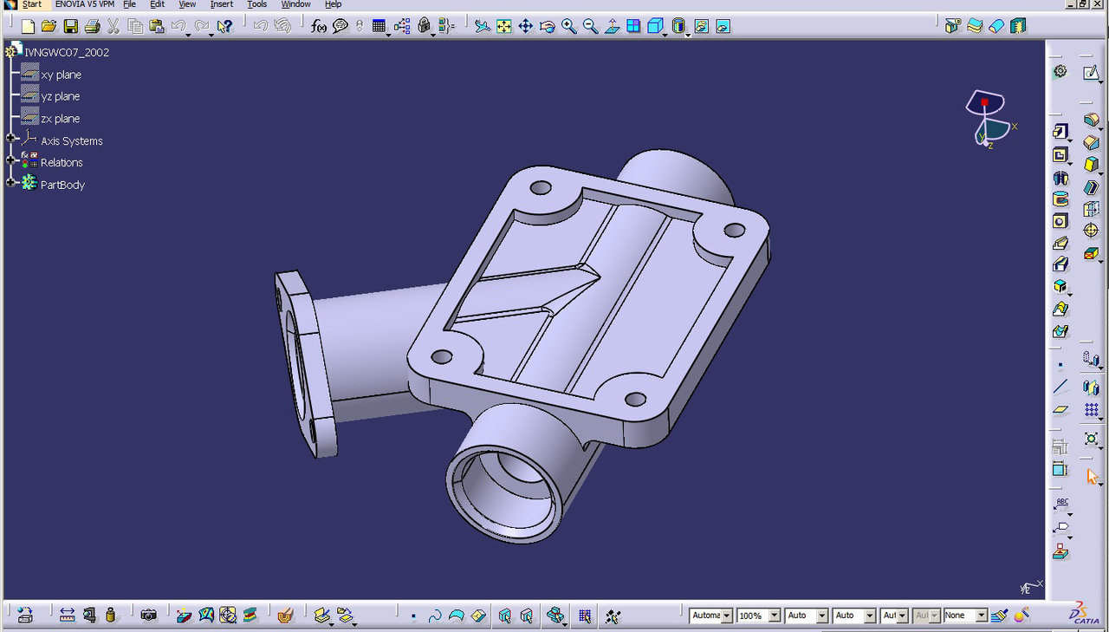Select the Hole tool in right toolbar
The width and height of the screenshot is (1109, 632).
[1060, 221]
